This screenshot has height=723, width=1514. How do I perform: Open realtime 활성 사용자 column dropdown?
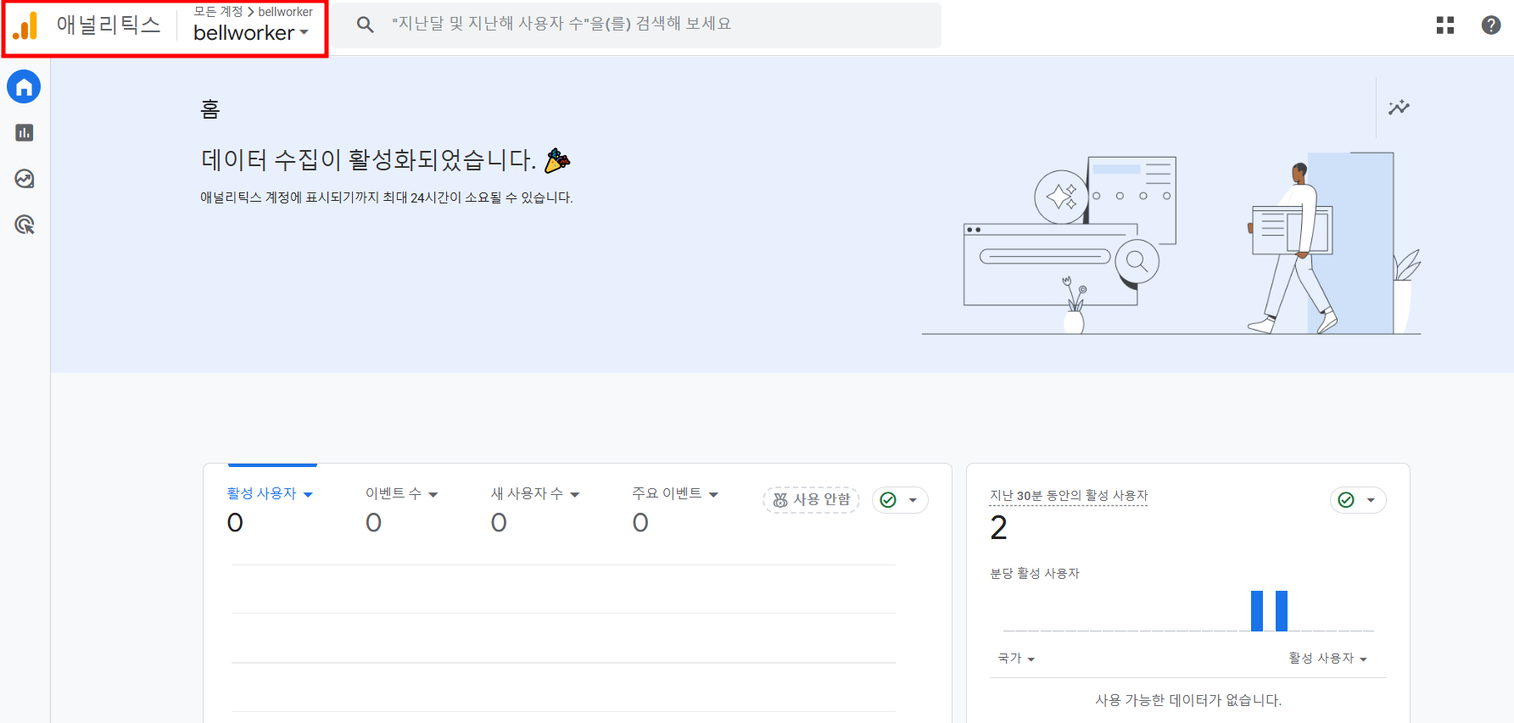(x=1327, y=659)
